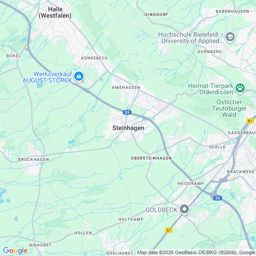Open the Heimat-Tierpark Olderdissen paw marker
Image resolution: width=256 pixels, height=256 pixels.
240,88
